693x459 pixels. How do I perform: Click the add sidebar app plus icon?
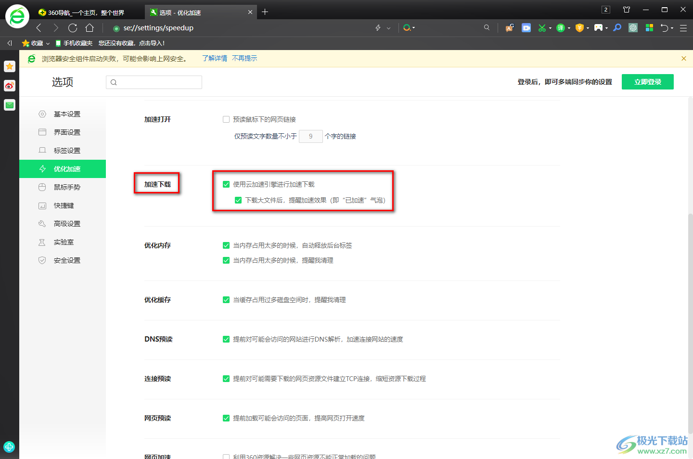point(9,447)
